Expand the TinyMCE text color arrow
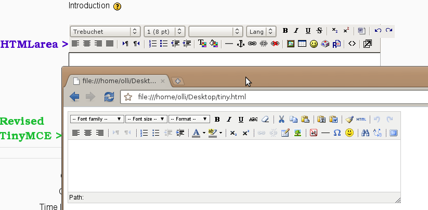Image resolution: width=428 pixels, height=210 pixels. tap(204, 133)
